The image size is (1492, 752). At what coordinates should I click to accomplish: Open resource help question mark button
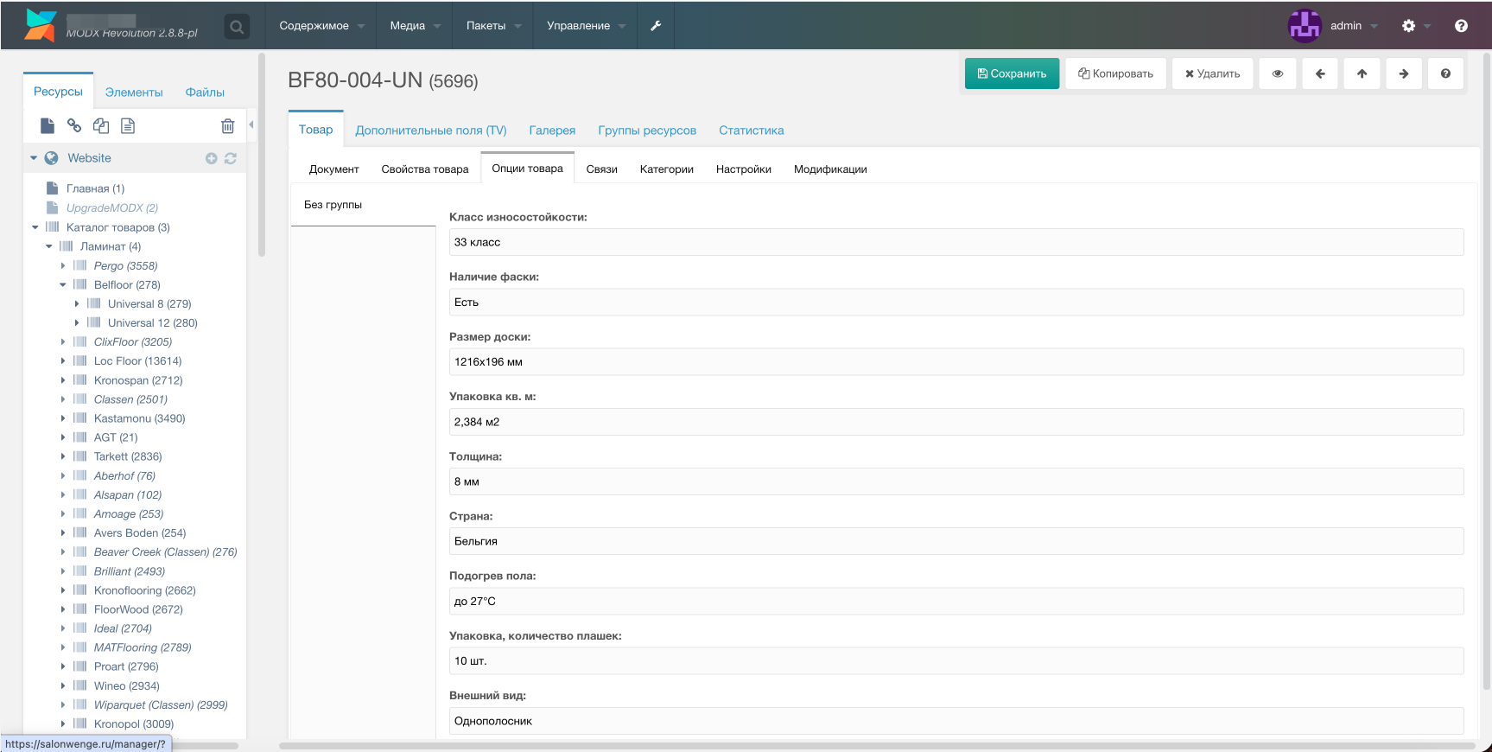click(x=1445, y=73)
